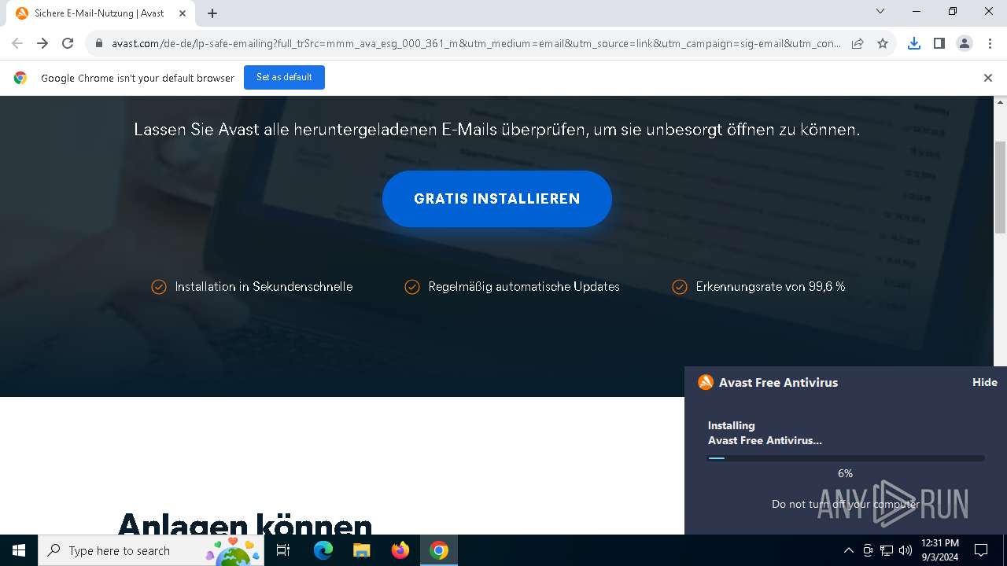Image resolution: width=1007 pixels, height=566 pixels.
Task: Click the installation progress bar
Action: [846, 458]
